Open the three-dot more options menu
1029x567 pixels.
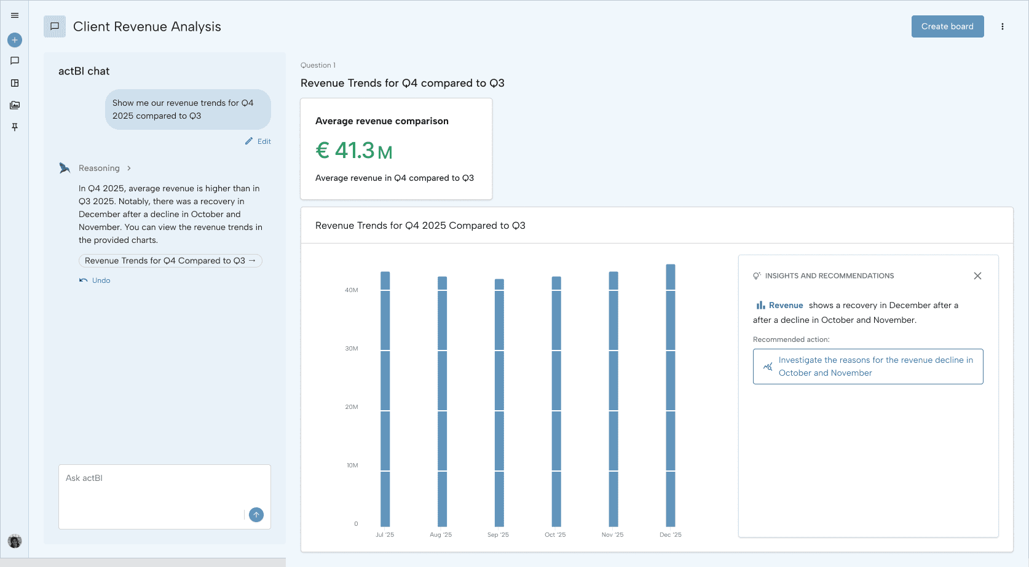coord(1003,26)
